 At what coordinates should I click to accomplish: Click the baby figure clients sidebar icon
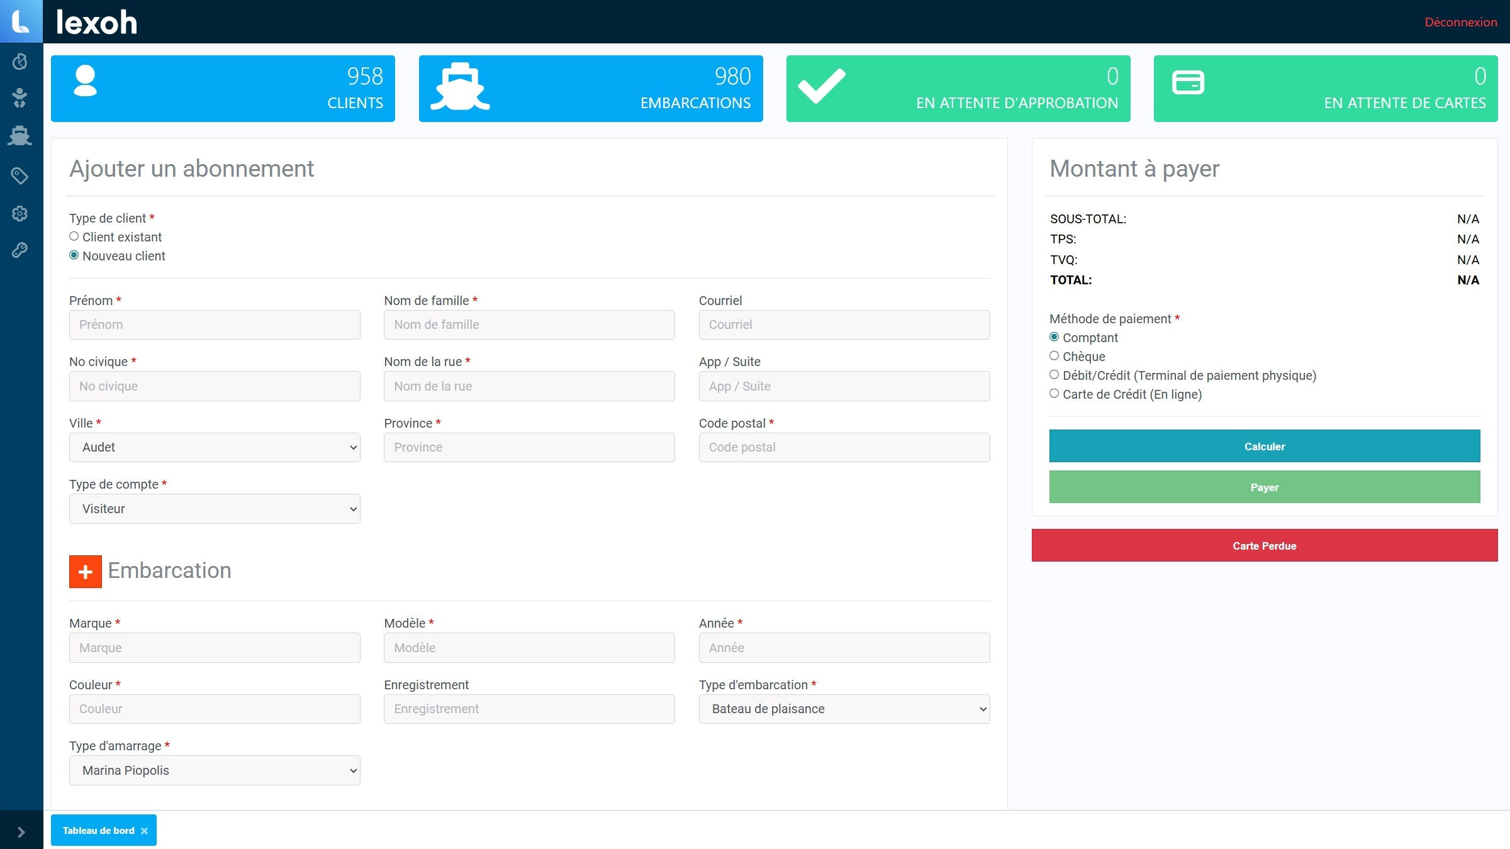[20, 97]
